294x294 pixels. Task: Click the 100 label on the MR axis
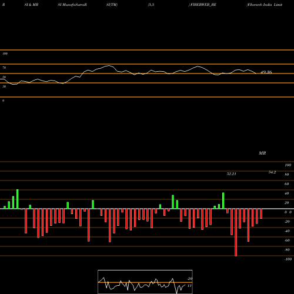tap(288, 165)
